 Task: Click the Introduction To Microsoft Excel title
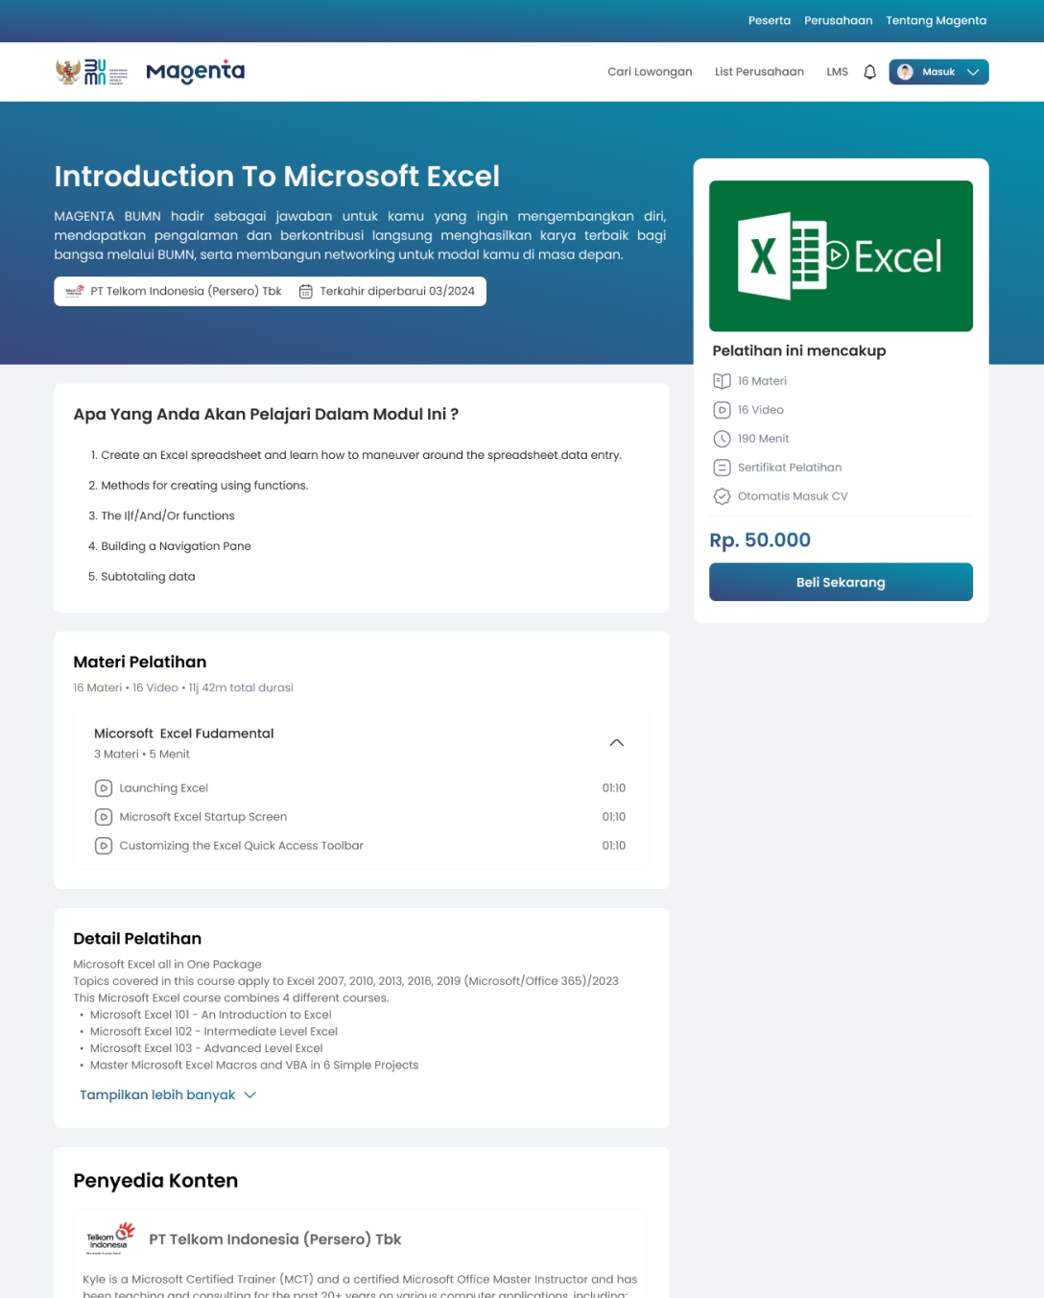pyautogui.click(x=276, y=177)
